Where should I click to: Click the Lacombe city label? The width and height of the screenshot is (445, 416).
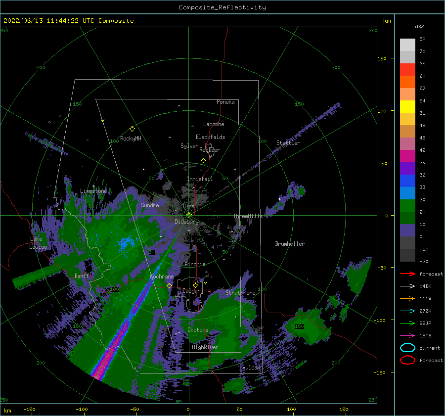click(x=214, y=124)
